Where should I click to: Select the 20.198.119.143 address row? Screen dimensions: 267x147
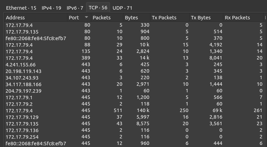(x=24, y=71)
